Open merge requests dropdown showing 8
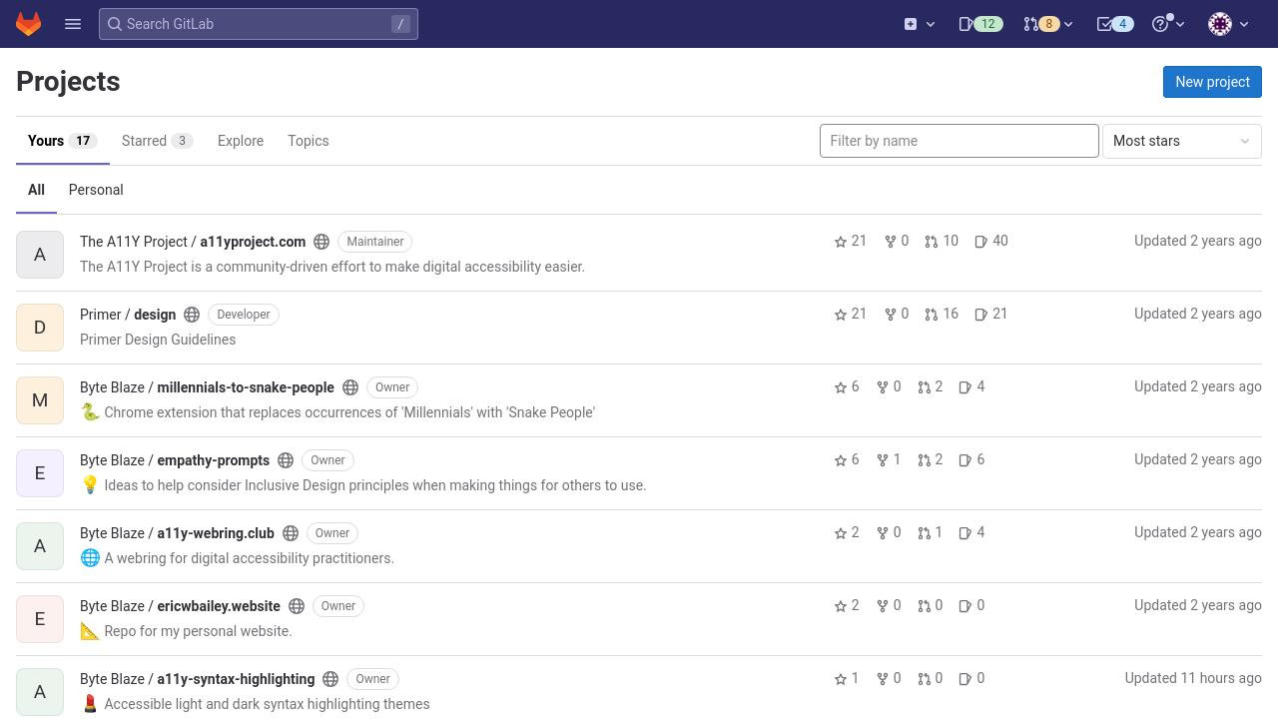 tap(1047, 24)
